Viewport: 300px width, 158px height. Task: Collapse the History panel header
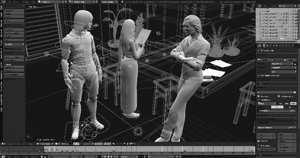click(14, 52)
